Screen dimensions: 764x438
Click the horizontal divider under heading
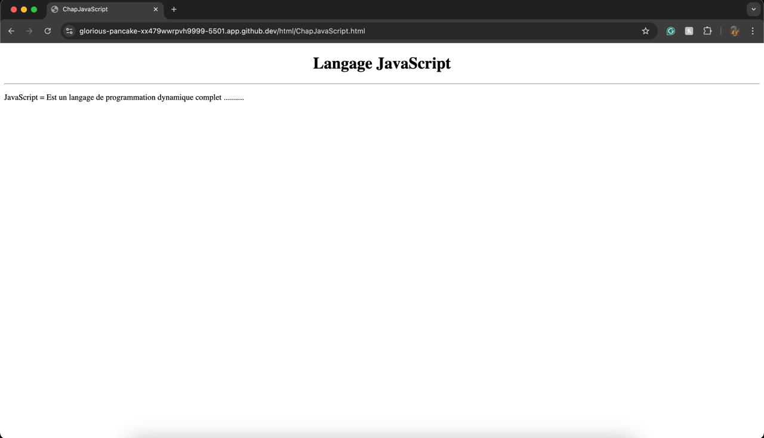pyautogui.click(x=381, y=84)
